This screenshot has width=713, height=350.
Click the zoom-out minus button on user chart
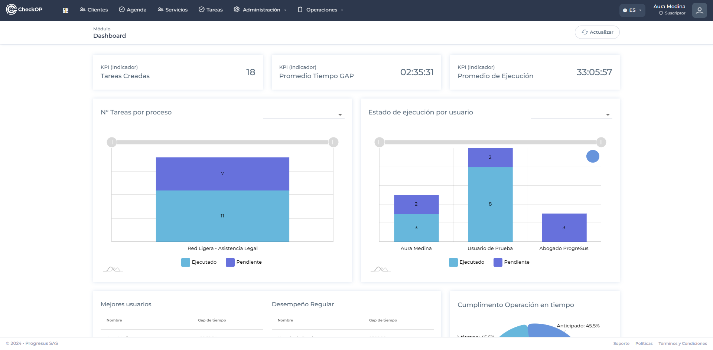593,156
